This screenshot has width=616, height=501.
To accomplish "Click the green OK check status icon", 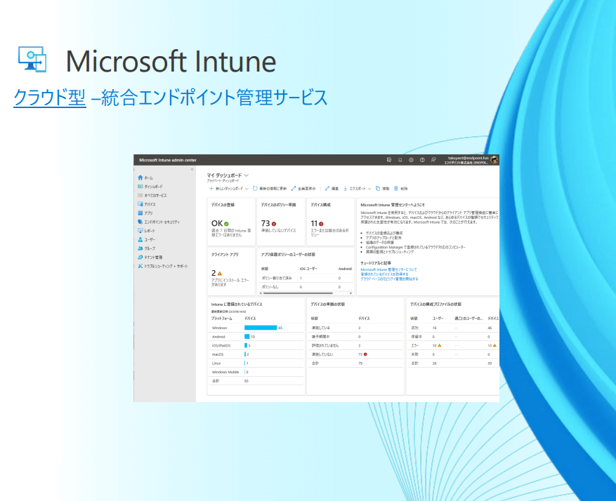I will [226, 224].
